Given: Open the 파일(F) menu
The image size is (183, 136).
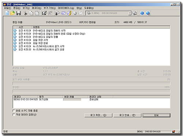Looking at the screenshot, I should tap(8, 8).
